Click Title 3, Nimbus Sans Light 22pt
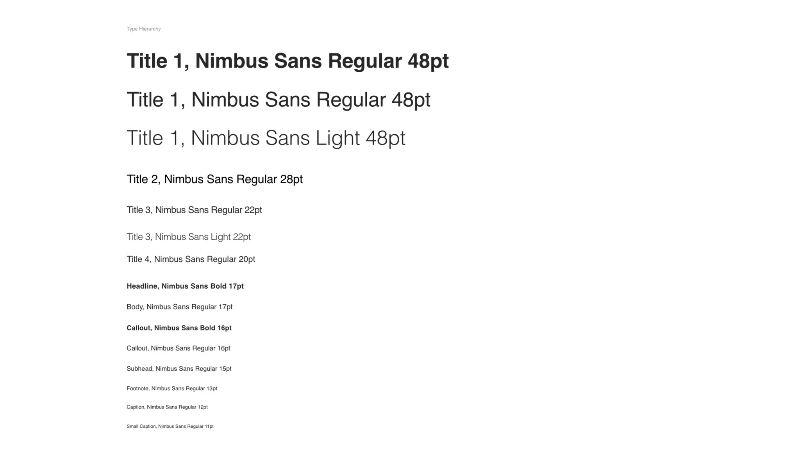 point(189,237)
